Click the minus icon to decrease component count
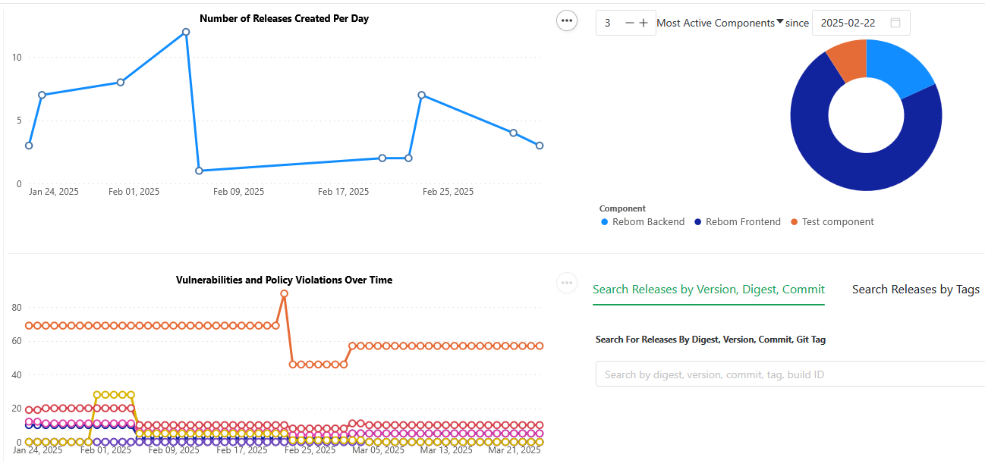 [629, 23]
